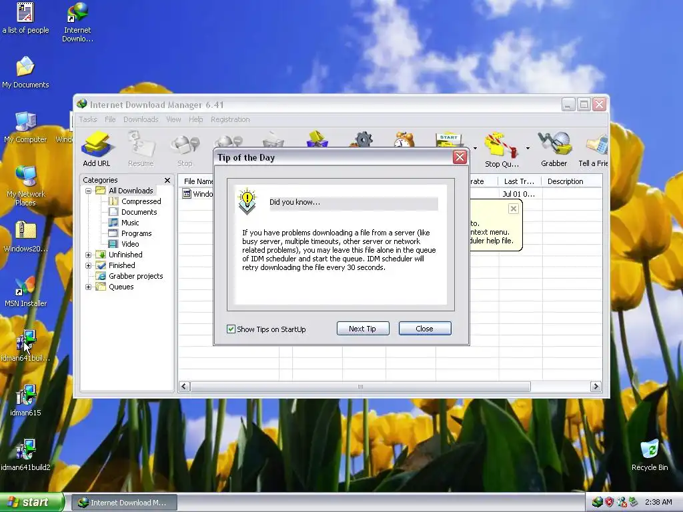
Task: Click the Stop toolbar icon
Action: point(185,149)
